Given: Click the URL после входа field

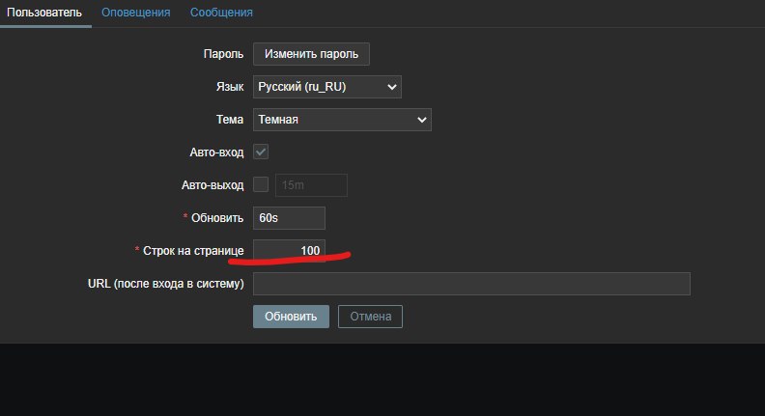Looking at the screenshot, I should [471, 284].
